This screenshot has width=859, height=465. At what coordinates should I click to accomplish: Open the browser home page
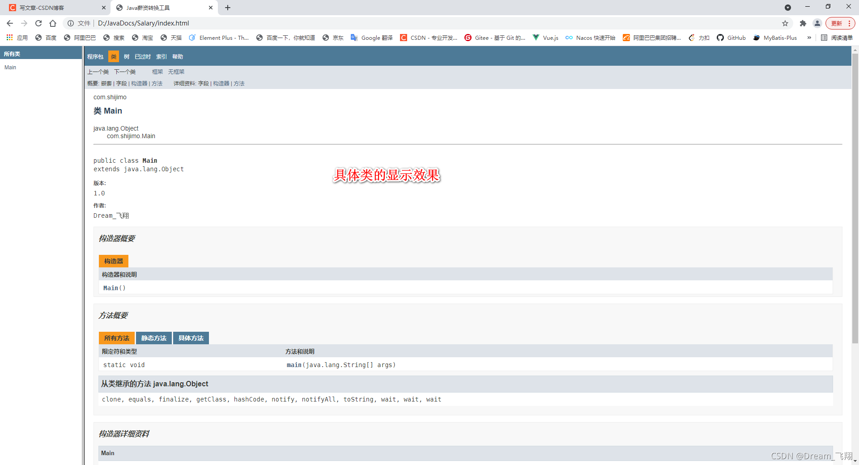pyautogui.click(x=53, y=23)
